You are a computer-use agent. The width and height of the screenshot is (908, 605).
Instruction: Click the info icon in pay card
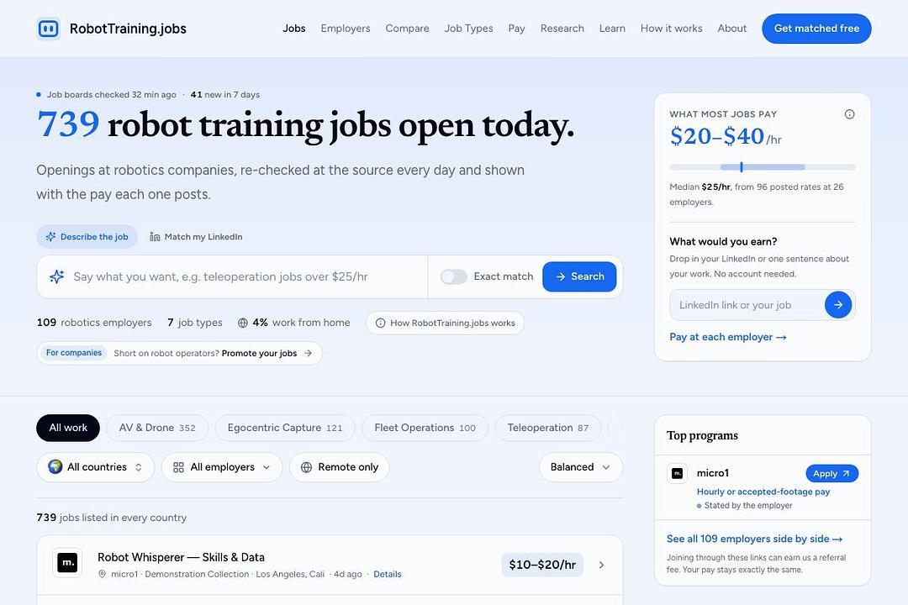(x=849, y=114)
